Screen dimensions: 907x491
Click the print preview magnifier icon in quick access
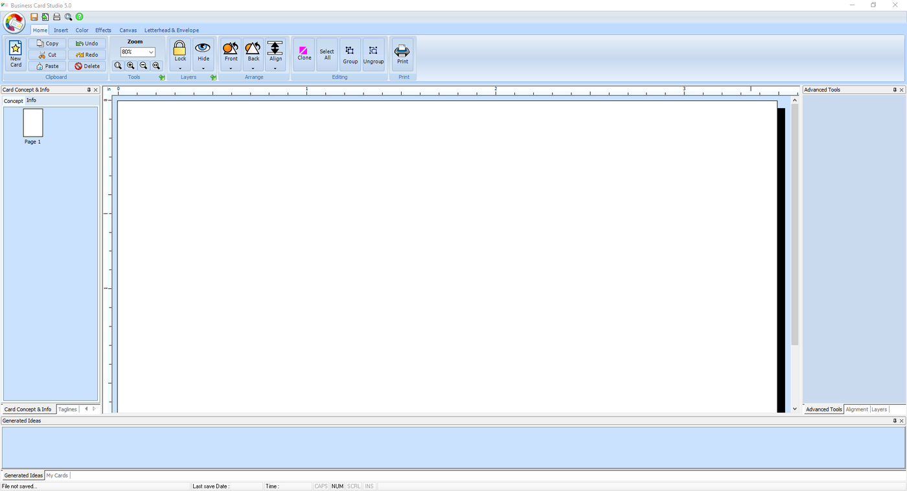tap(68, 17)
